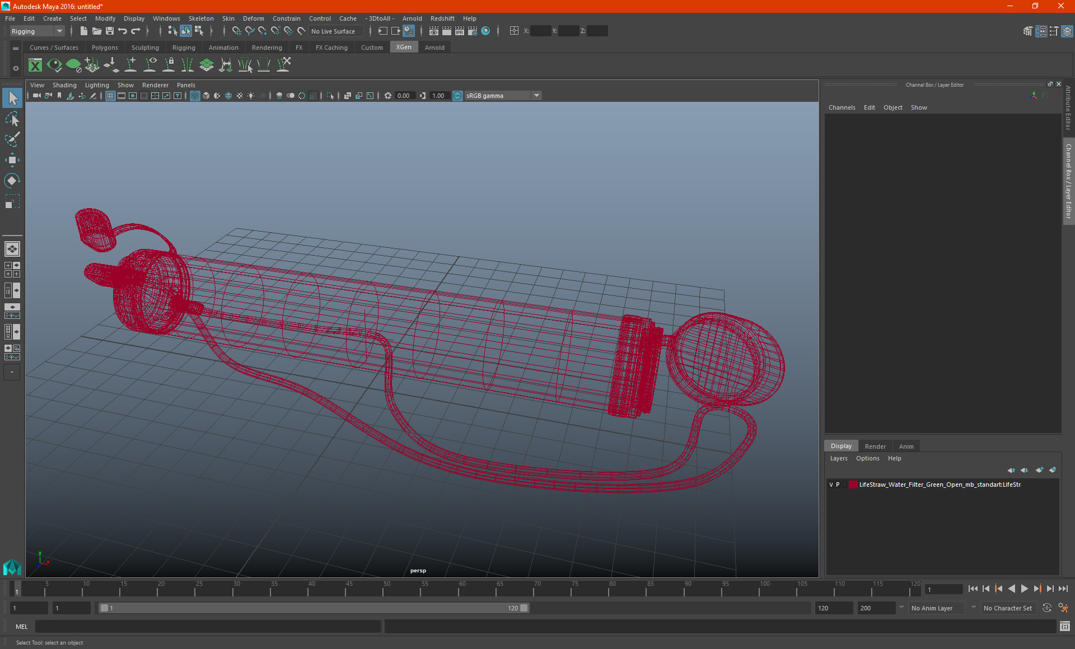Click the New Scene icon
The height and width of the screenshot is (649, 1075).
84,31
